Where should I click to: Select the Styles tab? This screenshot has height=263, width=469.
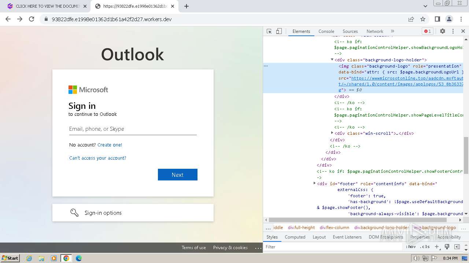pos(272,237)
